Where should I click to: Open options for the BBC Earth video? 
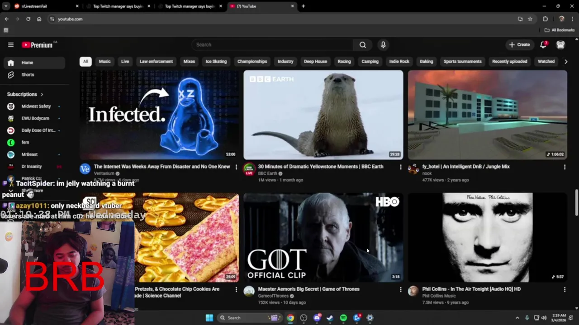pyautogui.click(x=400, y=167)
